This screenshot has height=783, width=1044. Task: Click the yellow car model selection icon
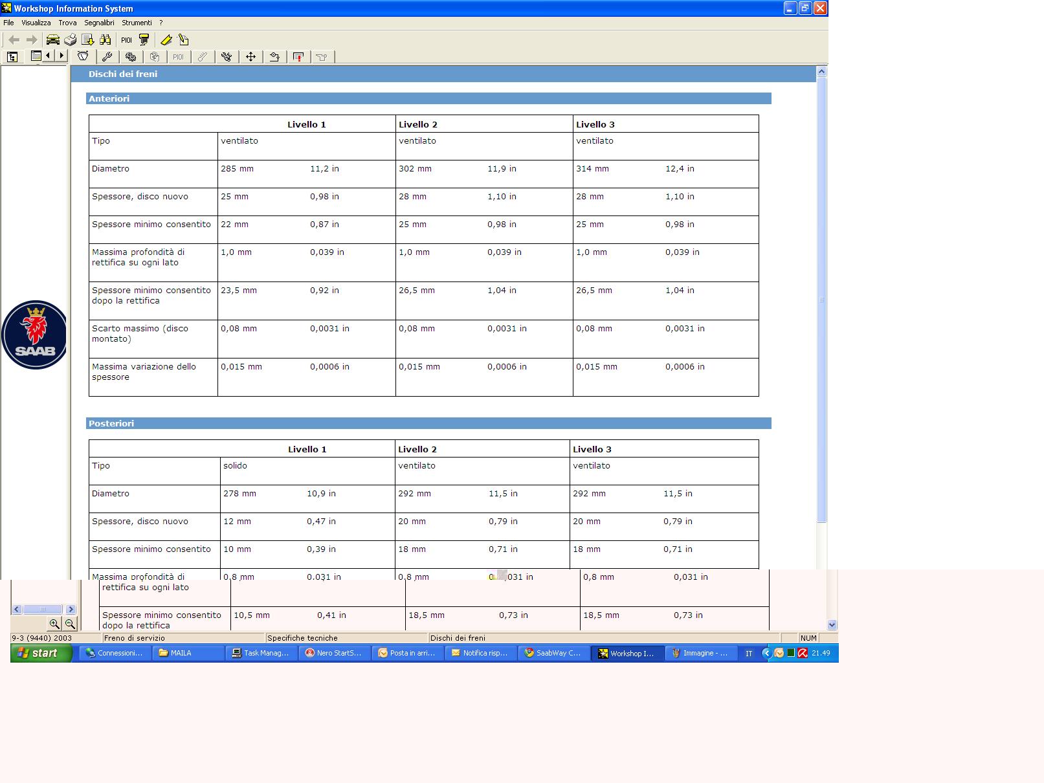(53, 40)
